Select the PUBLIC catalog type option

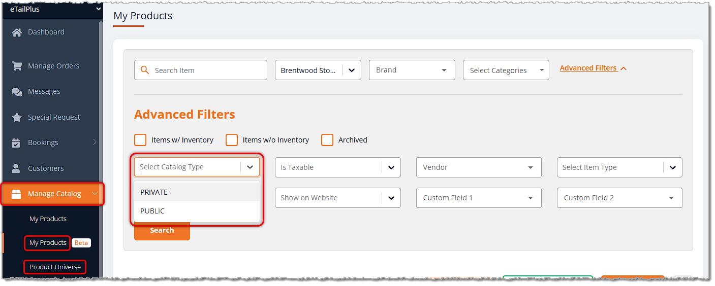tap(197, 211)
